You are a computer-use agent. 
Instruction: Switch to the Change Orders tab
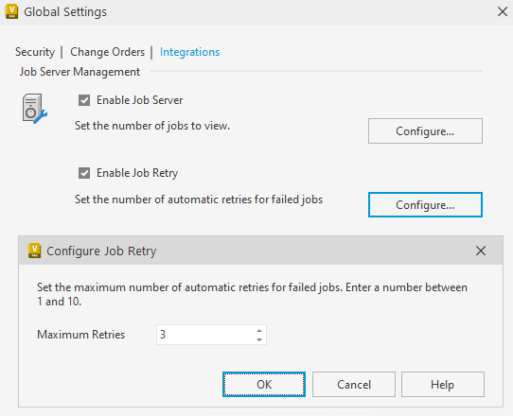tap(107, 52)
